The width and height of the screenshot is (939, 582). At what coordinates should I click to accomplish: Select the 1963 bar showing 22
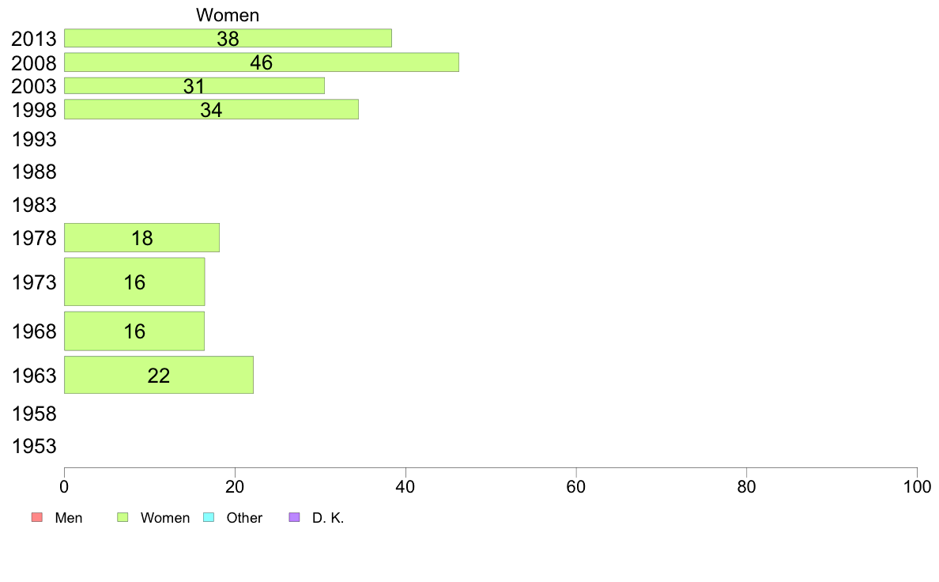(x=159, y=375)
